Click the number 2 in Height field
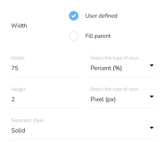 (13, 99)
